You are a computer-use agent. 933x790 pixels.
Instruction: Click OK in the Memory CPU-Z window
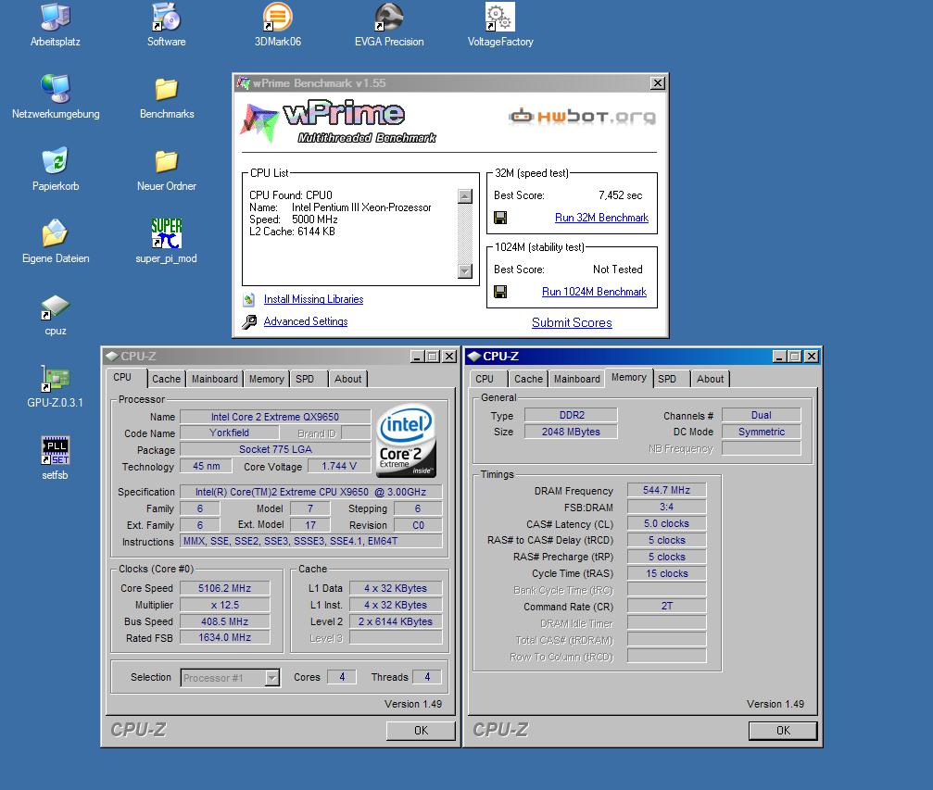coord(783,731)
